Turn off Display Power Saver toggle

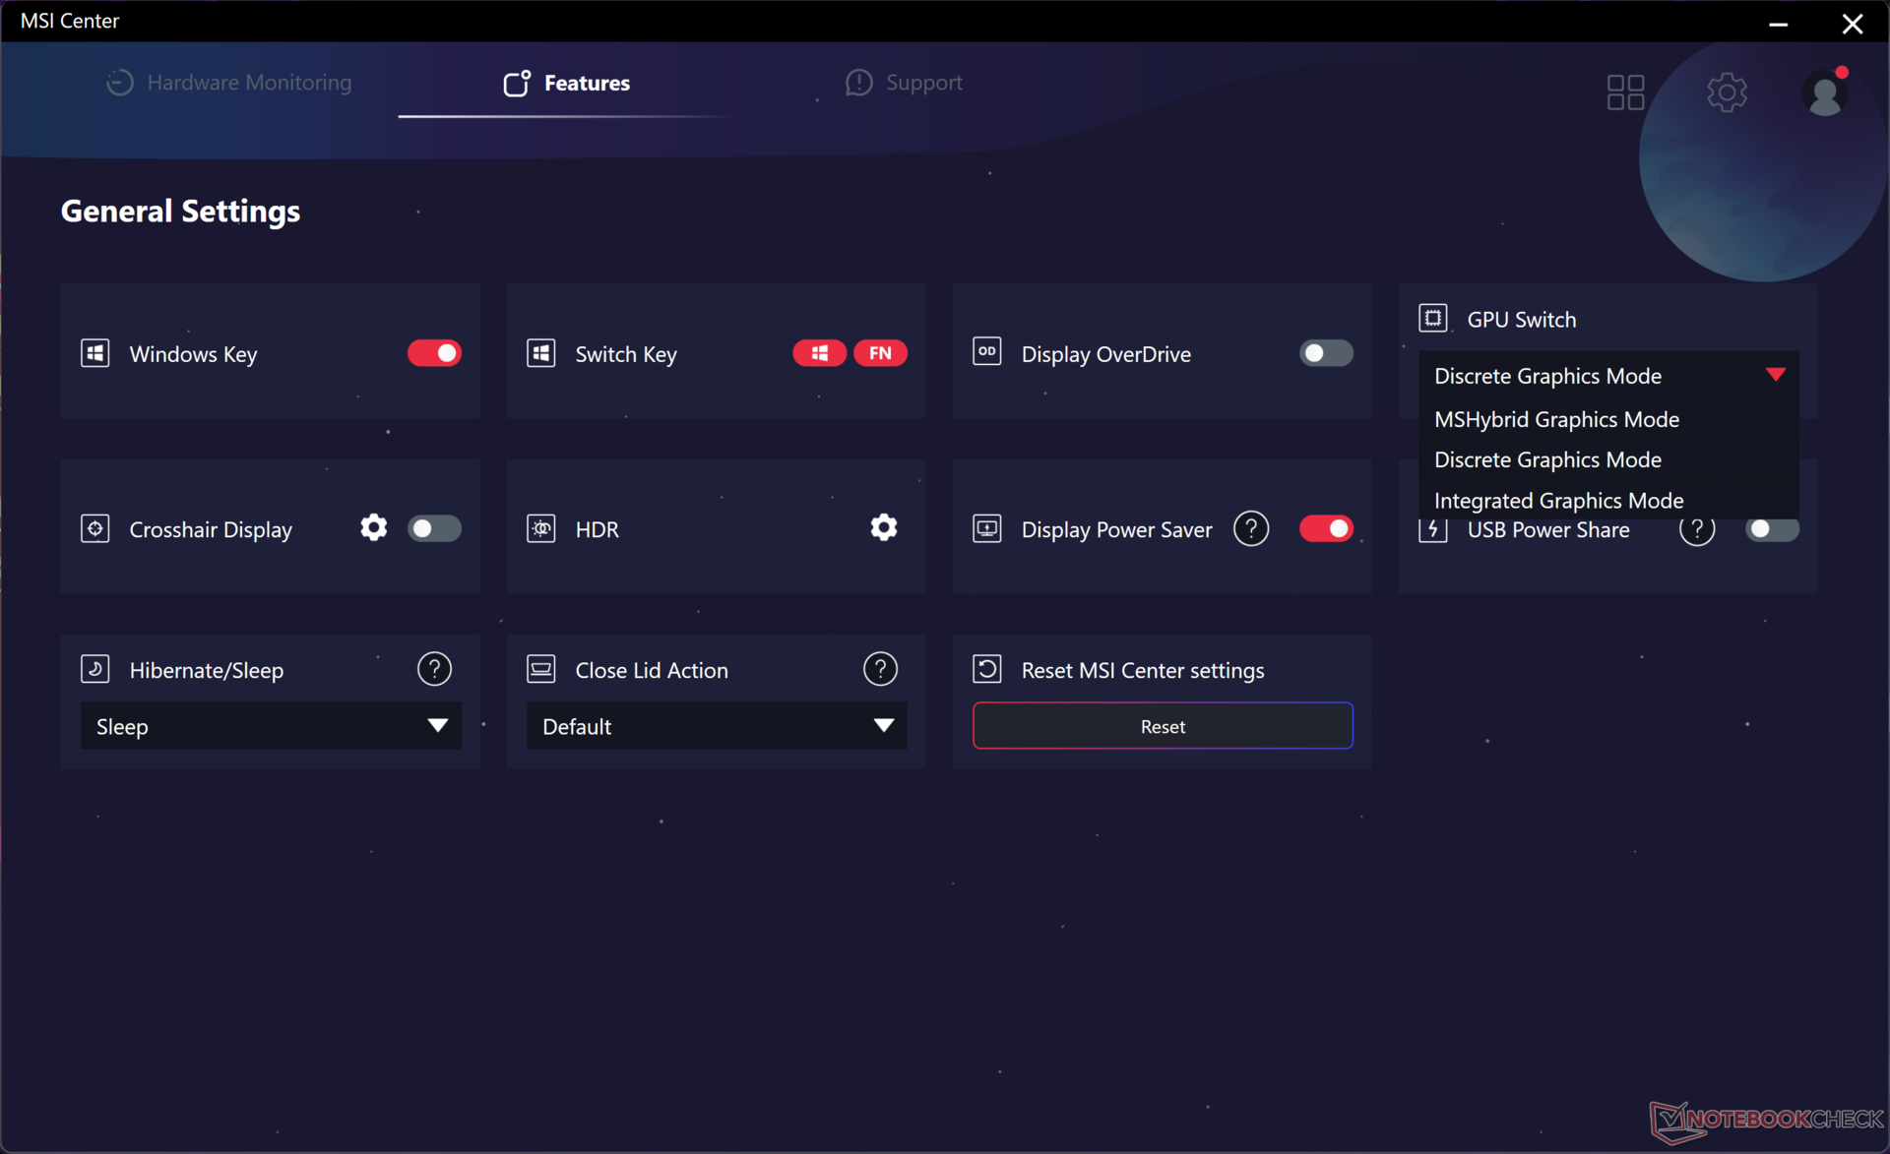[x=1325, y=529]
